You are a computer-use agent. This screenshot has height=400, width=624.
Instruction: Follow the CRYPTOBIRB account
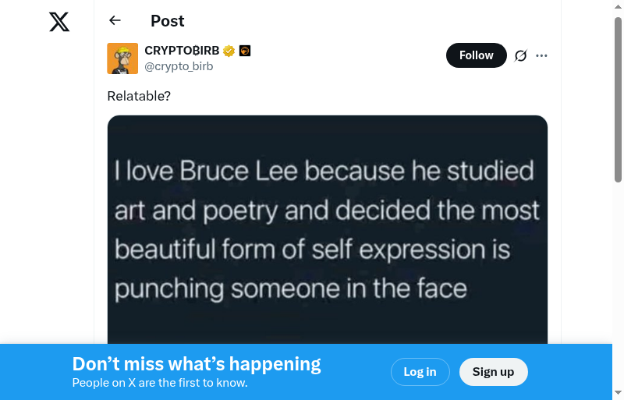pyautogui.click(x=476, y=55)
